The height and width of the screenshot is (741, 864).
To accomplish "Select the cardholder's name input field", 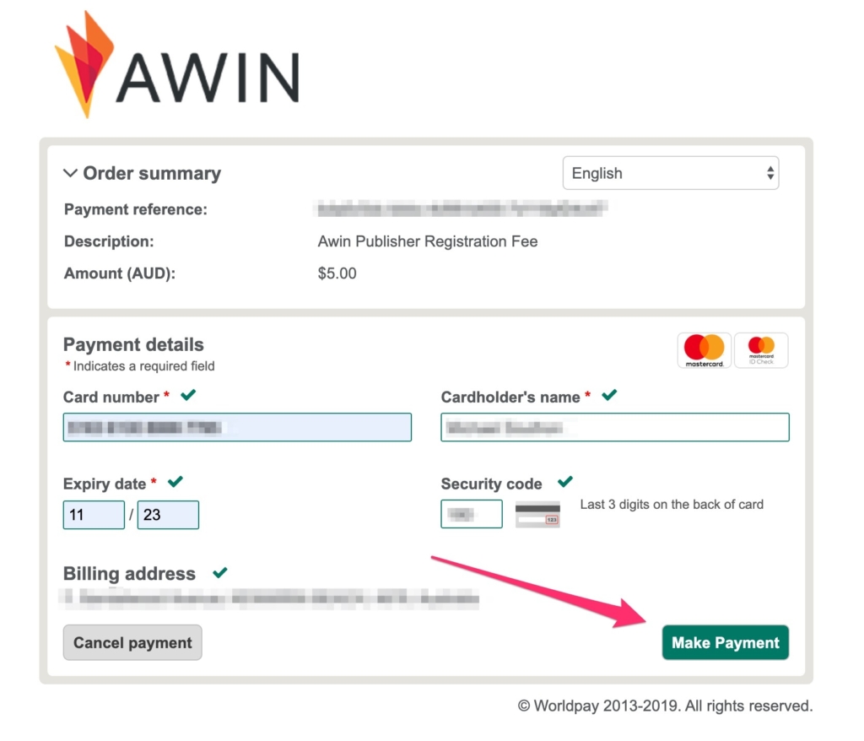I will point(614,427).
